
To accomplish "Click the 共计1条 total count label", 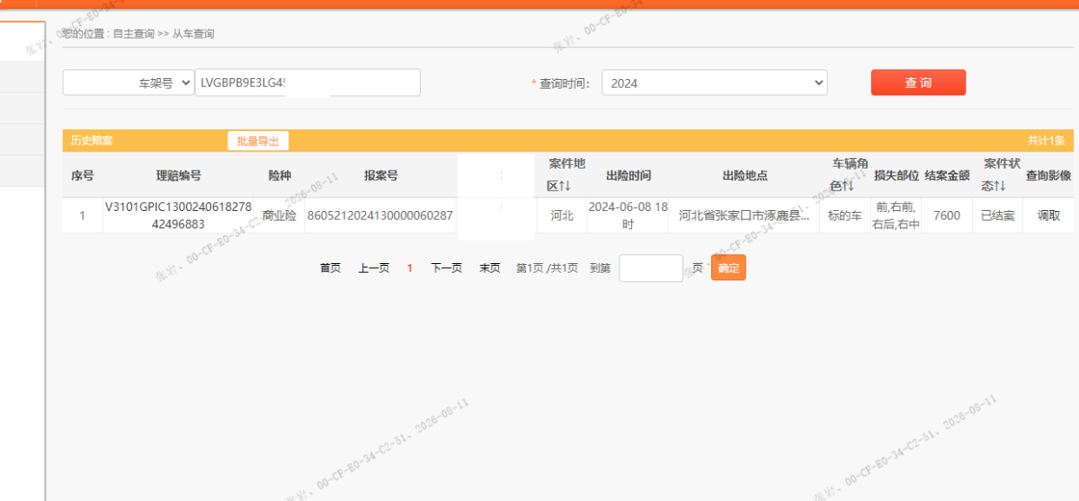I will pyautogui.click(x=1046, y=141).
